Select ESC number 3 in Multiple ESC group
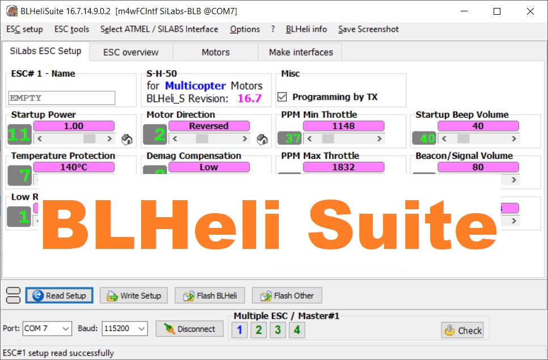Viewport: 548px width, 360px height. [278, 330]
